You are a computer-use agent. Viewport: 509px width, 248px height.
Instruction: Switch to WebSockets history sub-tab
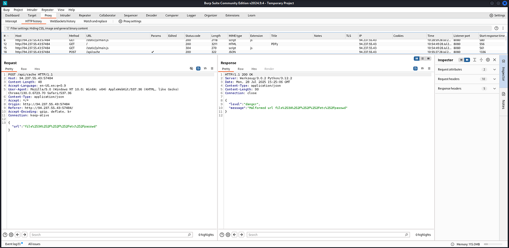(x=63, y=21)
